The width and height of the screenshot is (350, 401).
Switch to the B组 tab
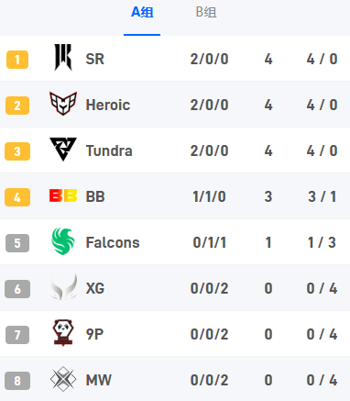[206, 13]
